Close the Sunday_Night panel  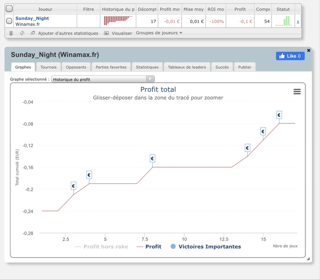pyautogui.click(x=309, y=50)
